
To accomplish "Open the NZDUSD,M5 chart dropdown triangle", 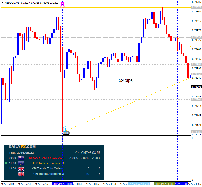I will (2, 3).
